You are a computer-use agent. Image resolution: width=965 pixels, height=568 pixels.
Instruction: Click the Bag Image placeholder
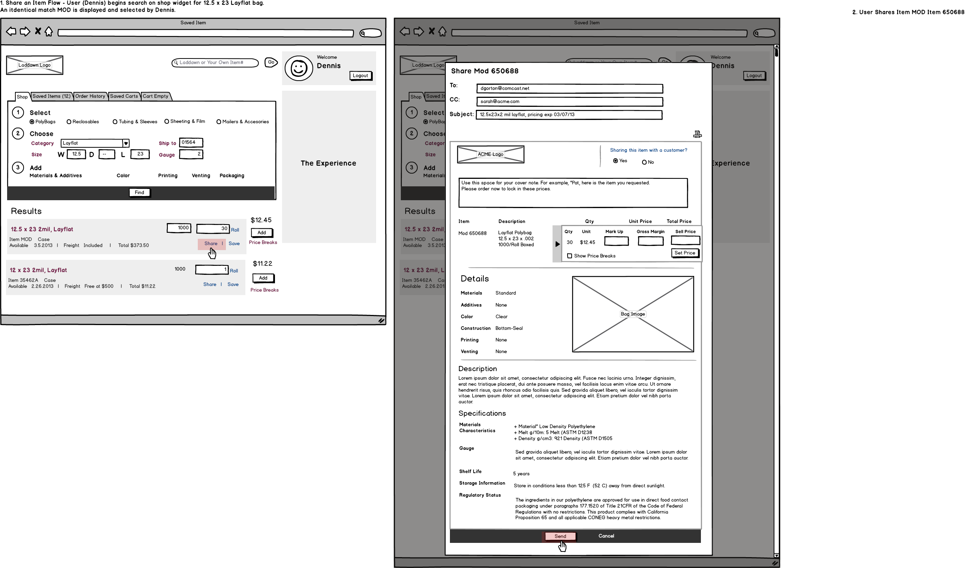[633, 314]
